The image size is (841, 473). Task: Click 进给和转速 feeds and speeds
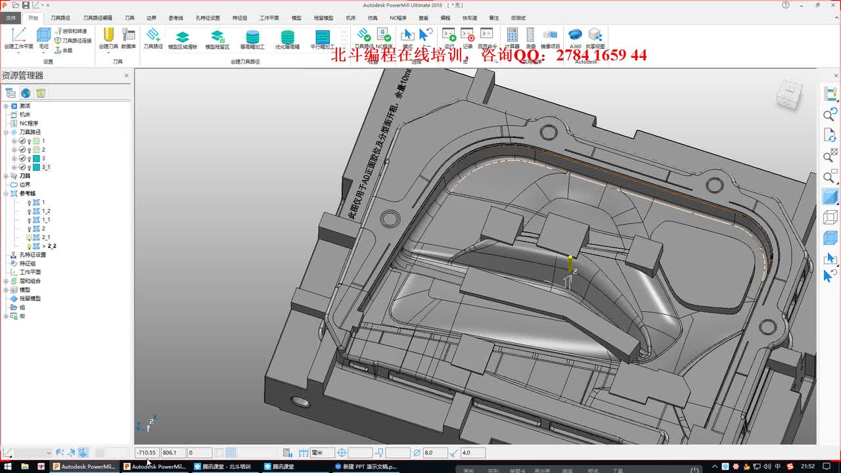[x=71, y=31]
